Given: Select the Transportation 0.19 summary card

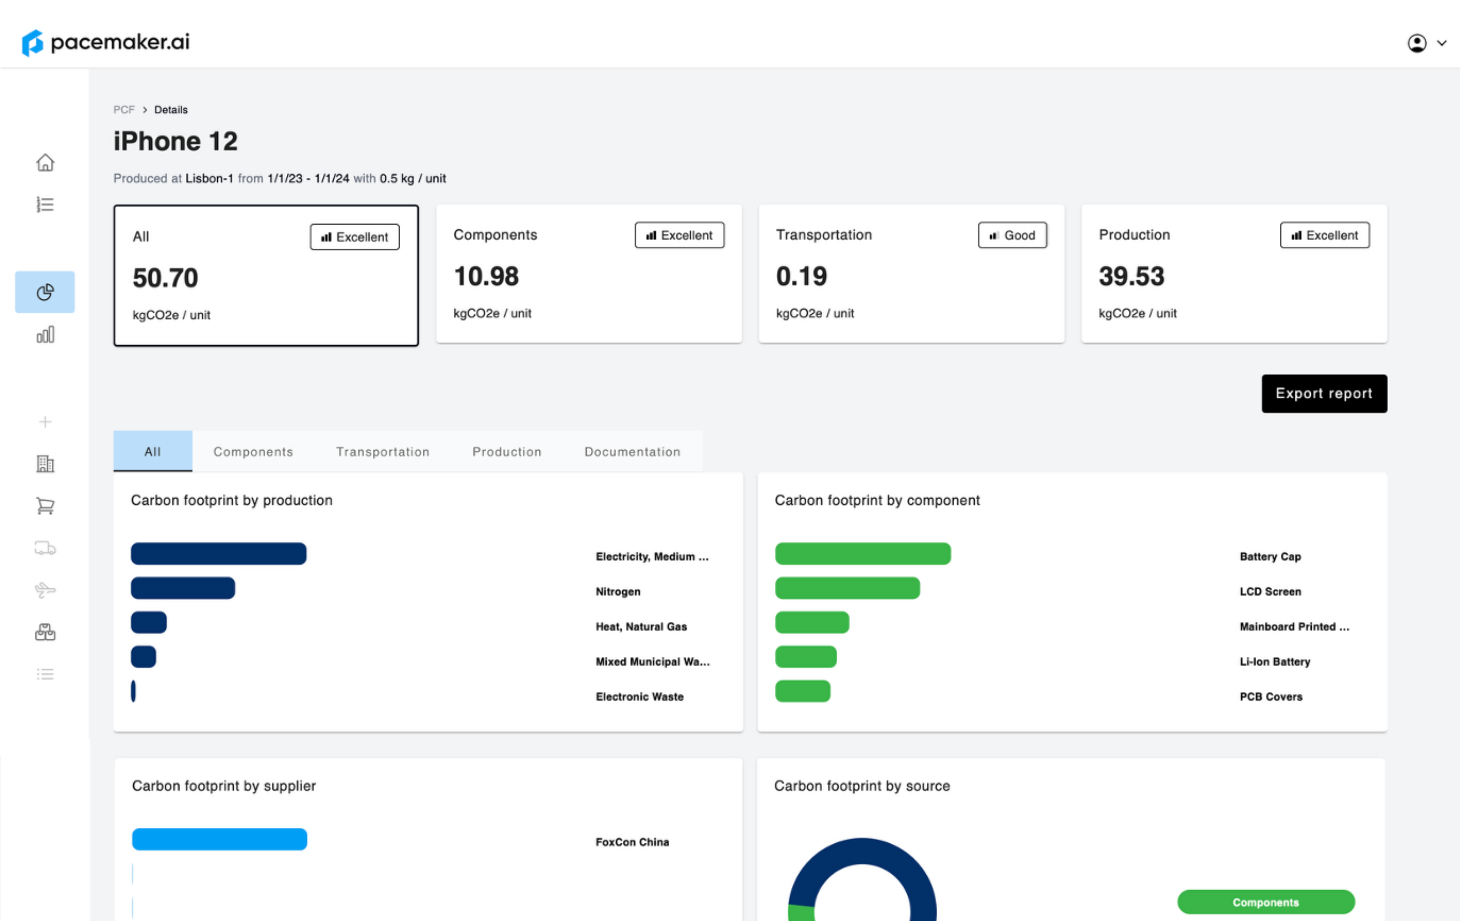Looking at the screenshot, I should tap(911, 273).
